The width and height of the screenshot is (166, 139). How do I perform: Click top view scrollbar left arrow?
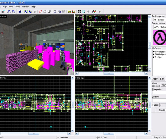(77, 73)
